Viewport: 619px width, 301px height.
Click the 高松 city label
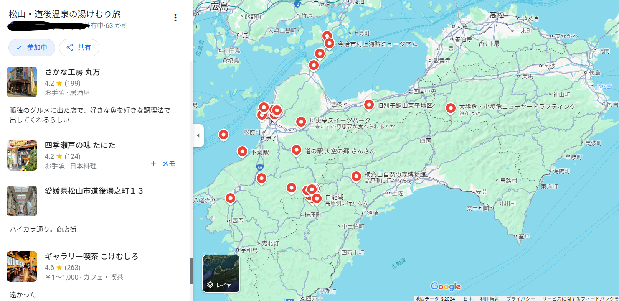[x=497, y=15]
